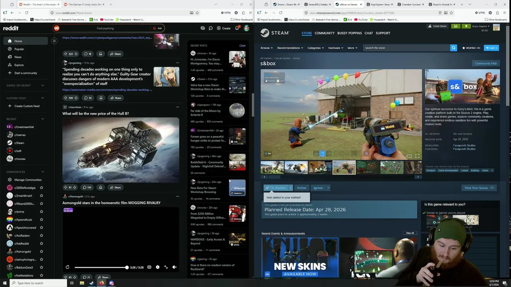This screenshot has width=511, height=287.
Task: Open comments of Hull B post
Action: (x=87, y=187)
